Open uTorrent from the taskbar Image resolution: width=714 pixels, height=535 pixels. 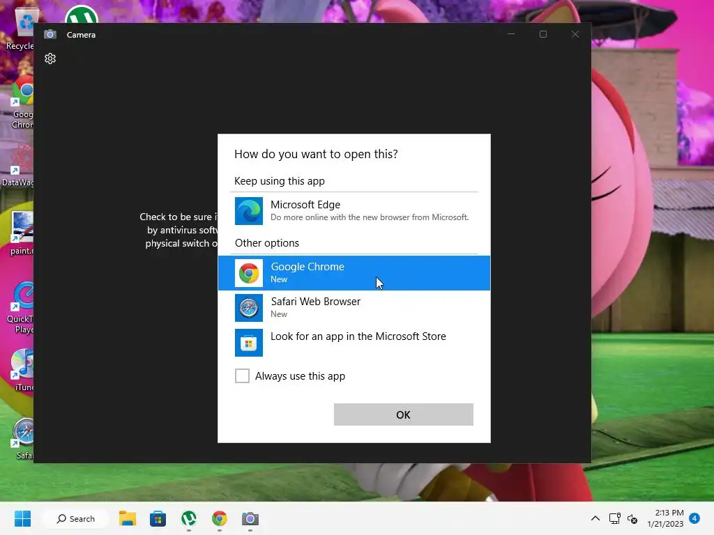tap(188, 518)
